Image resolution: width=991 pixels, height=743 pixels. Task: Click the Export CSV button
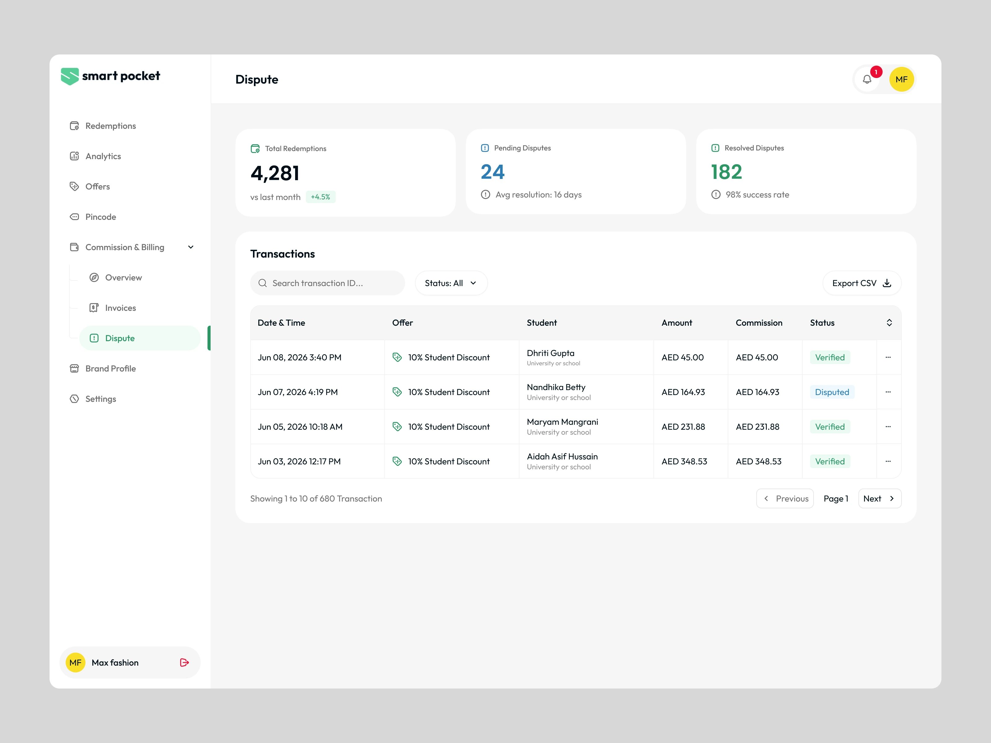pos(862,283)
